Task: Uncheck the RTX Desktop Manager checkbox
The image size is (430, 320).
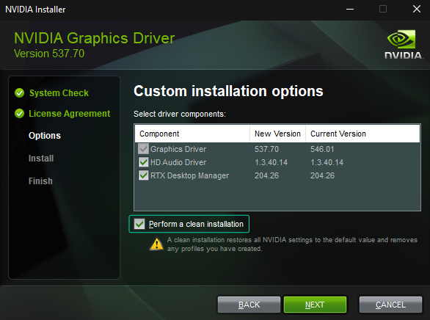Action: [x=143, y=175]
